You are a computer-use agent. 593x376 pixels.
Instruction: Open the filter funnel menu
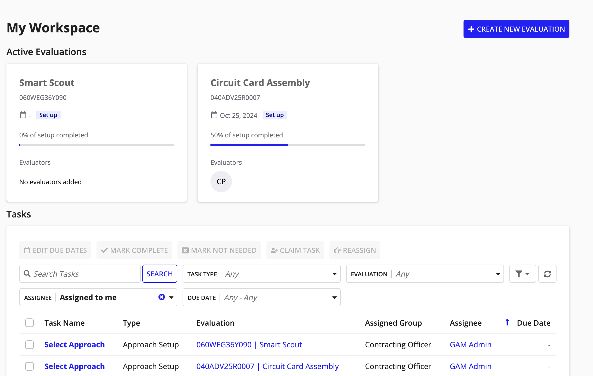[522, 274]
